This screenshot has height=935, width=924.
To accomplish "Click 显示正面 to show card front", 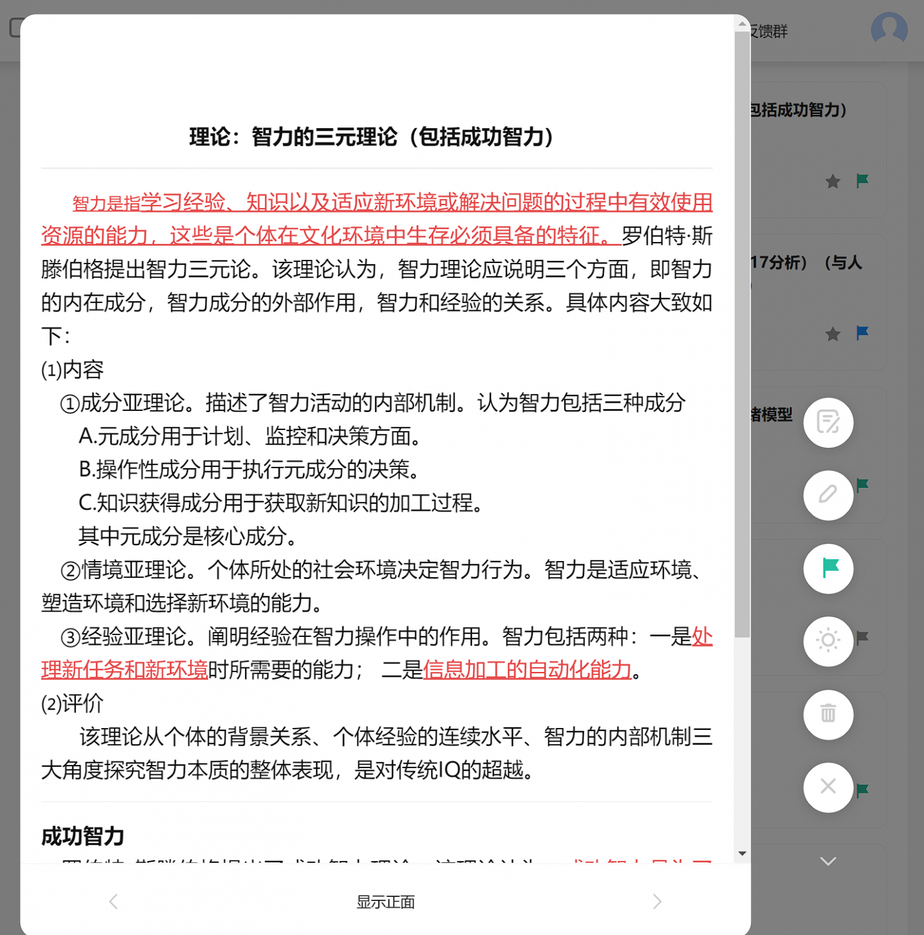I will tap(386, 902).
